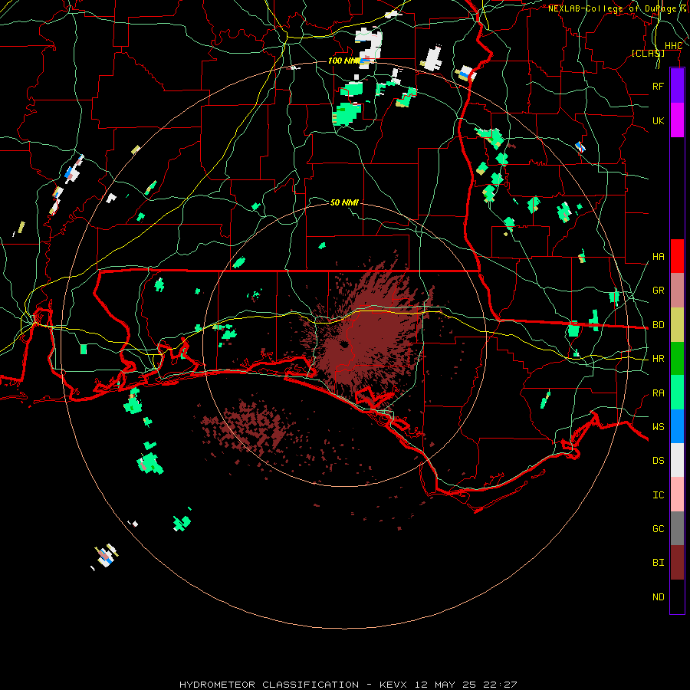690x690 pixels.
Task: Click the HA legend label
Action: click(658, 257)
